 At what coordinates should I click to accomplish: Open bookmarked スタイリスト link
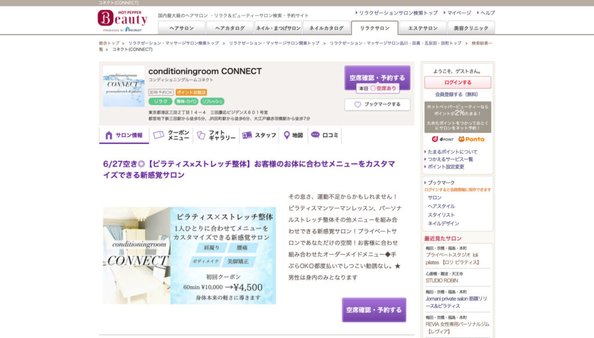click(441, 215)
